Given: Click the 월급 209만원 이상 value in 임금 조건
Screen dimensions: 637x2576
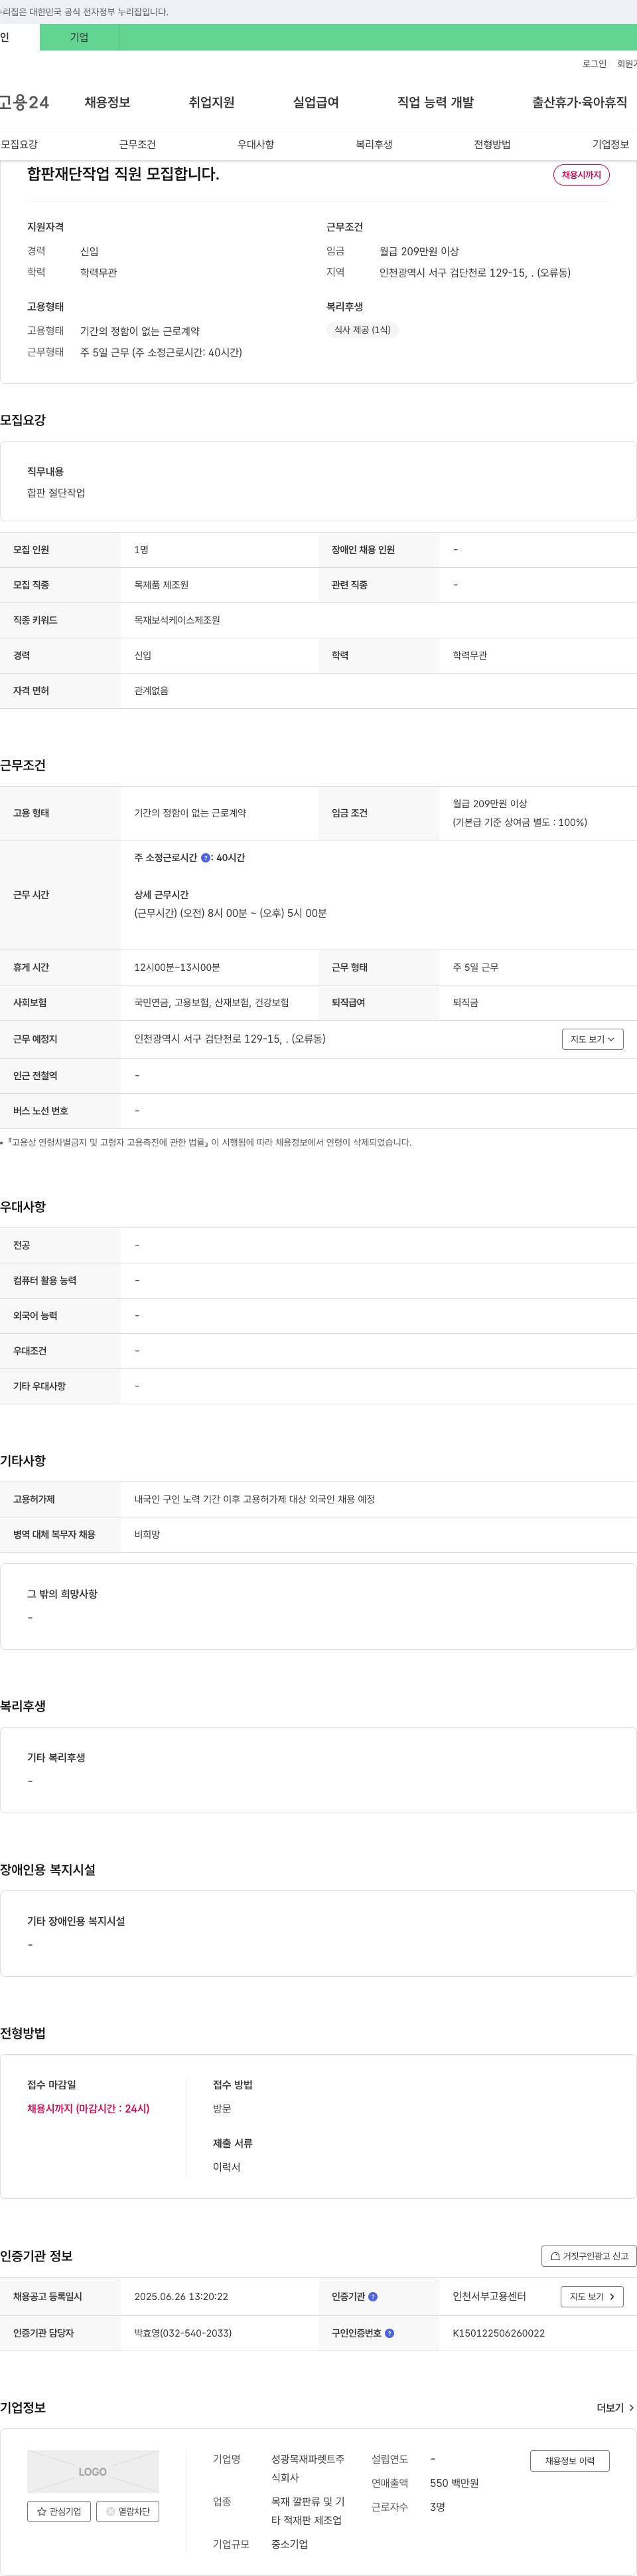Looking at the screenshot, I should [x=489, y=803].
